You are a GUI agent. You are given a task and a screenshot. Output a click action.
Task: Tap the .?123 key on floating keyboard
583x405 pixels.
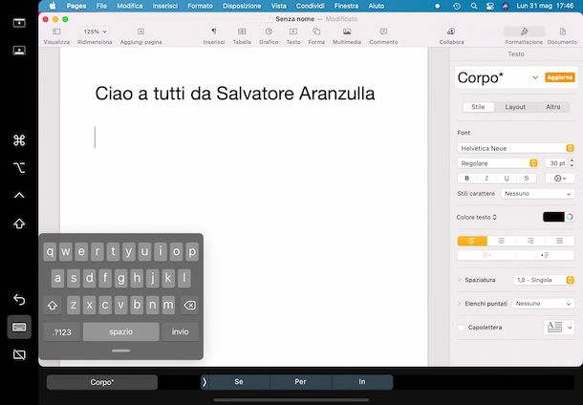coord(62,331)
